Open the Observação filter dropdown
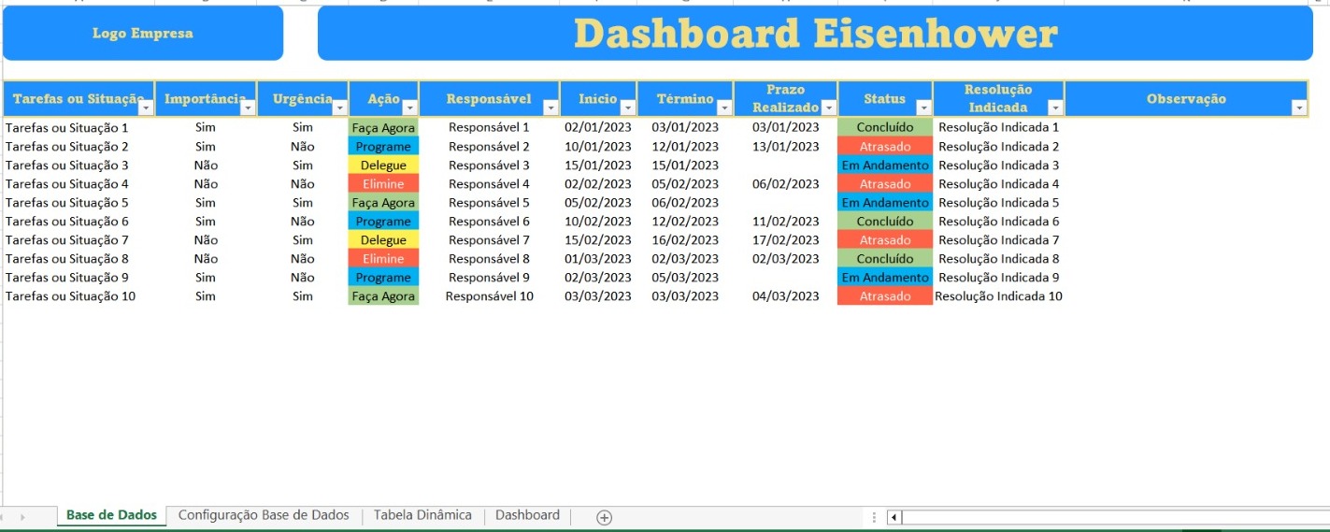This screenshot has width=1330, height=532. [1298, 108]
